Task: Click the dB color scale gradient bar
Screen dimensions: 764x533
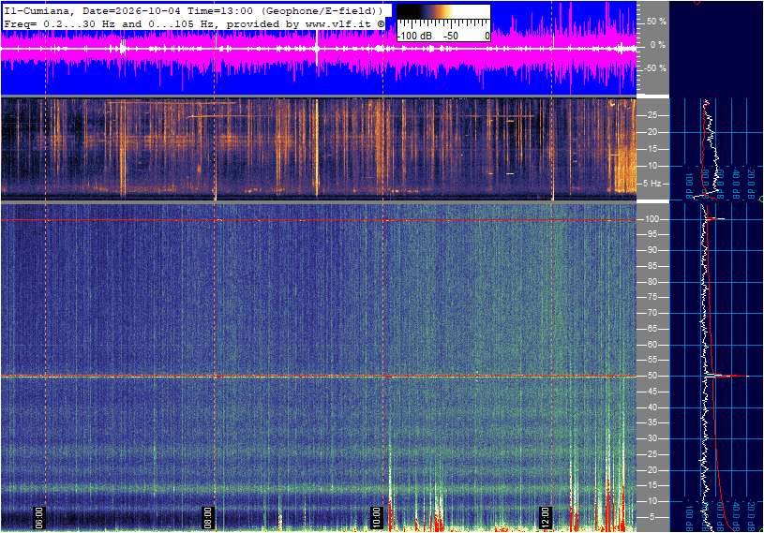Action: coord(443,12)
